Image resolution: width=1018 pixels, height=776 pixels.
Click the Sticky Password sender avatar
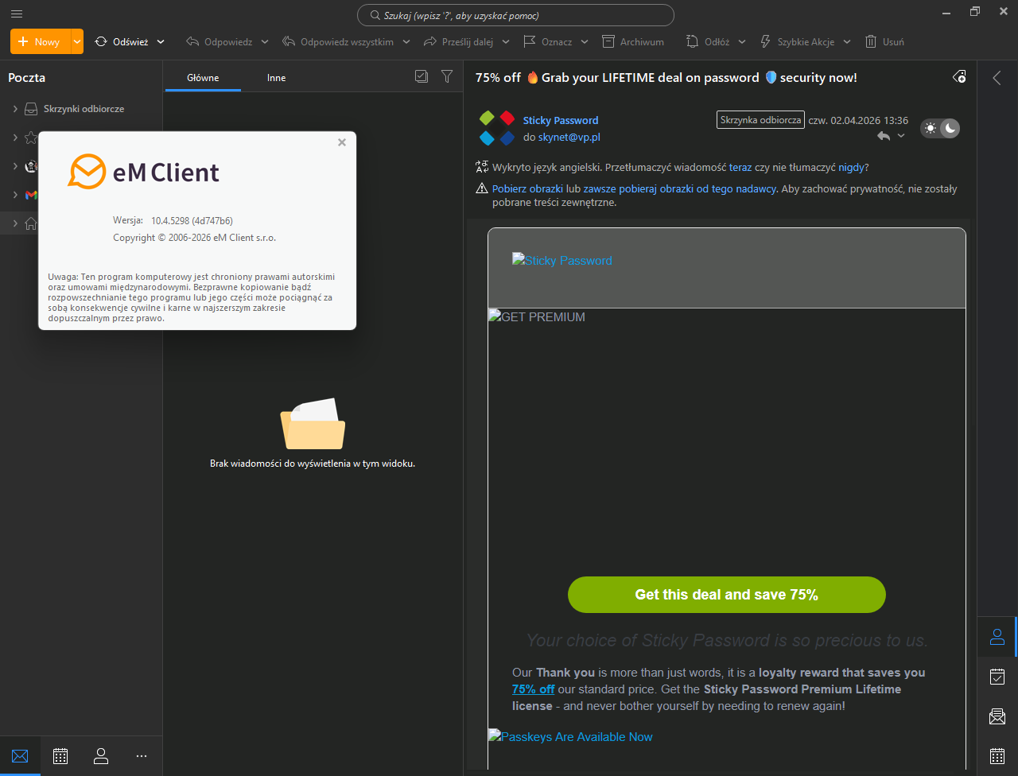click(497, 128)
